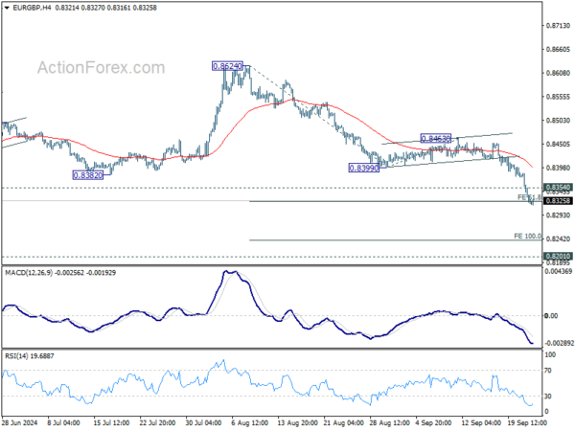Select the FE 61.8 Fibonacci label
The width and height of the screenshot is (575, 431).
529,197
